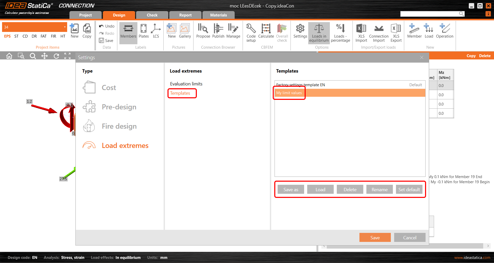
Task: Click the Propose connection icon
Action: pyautogui.click(x=203, y=29)
